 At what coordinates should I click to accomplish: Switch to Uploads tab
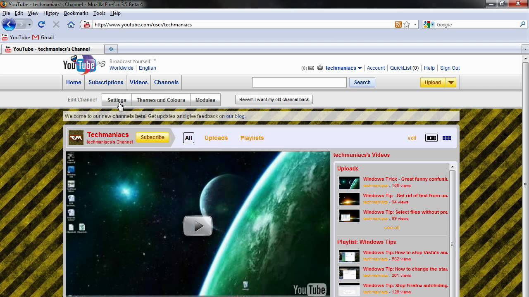click(216, 138)
